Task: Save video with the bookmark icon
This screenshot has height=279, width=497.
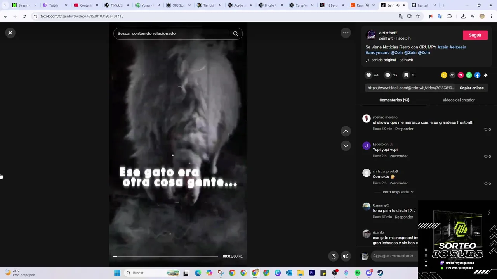Action: tap(406, 75)
